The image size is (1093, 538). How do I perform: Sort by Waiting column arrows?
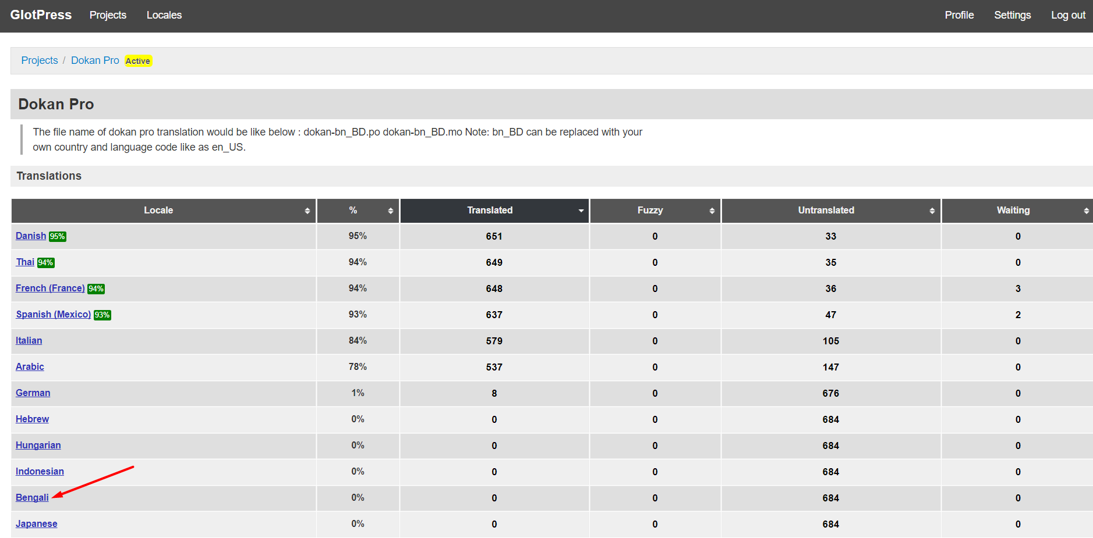(x=1086, y=211)
